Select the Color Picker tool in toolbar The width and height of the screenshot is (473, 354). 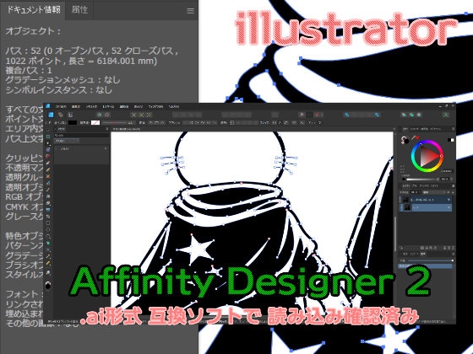point(48,256)
